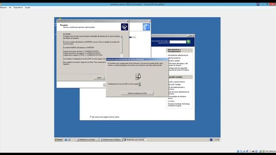Screen dimensions: 276x155
Task: Close the Resumen Active Directory wizard window
Action: point(127,21)
